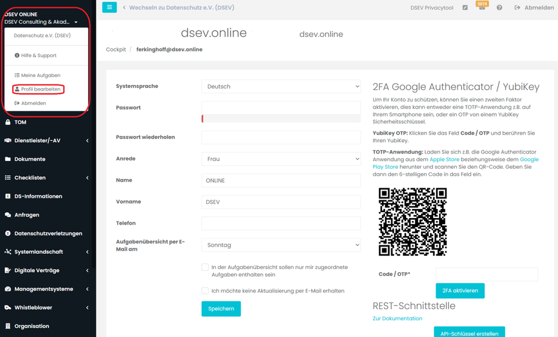This screenshot has height=337, width=558.
Task: Click the Speichern button
Action: coord(221,308)
